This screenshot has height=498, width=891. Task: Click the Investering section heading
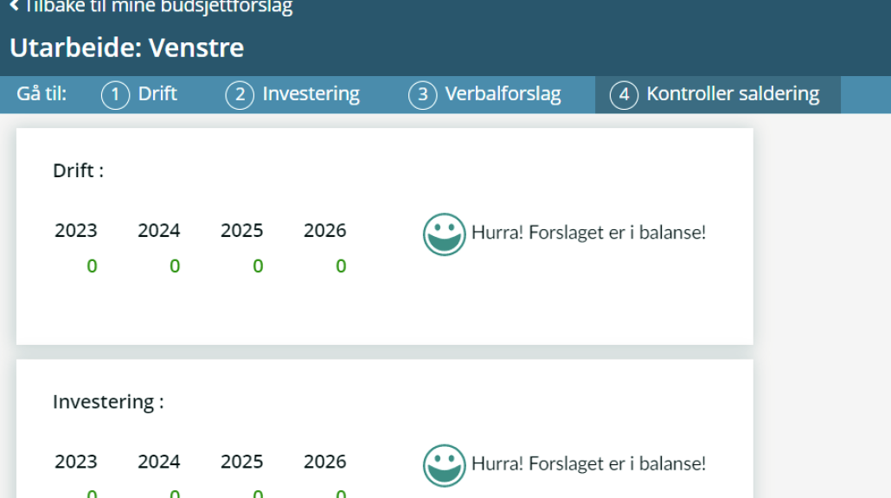pos(108,402)
